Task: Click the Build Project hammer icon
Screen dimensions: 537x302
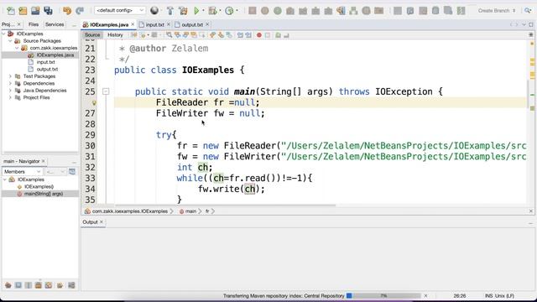Action: click(x=169, y=11)
